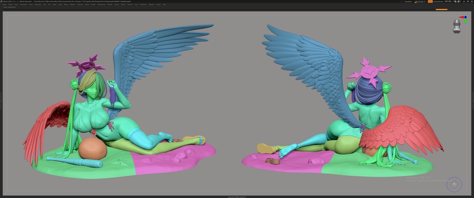The width and height of the screenshot is (474, 198).
Task: Click the CamView head orientation model
Action: tap(456, 26)
